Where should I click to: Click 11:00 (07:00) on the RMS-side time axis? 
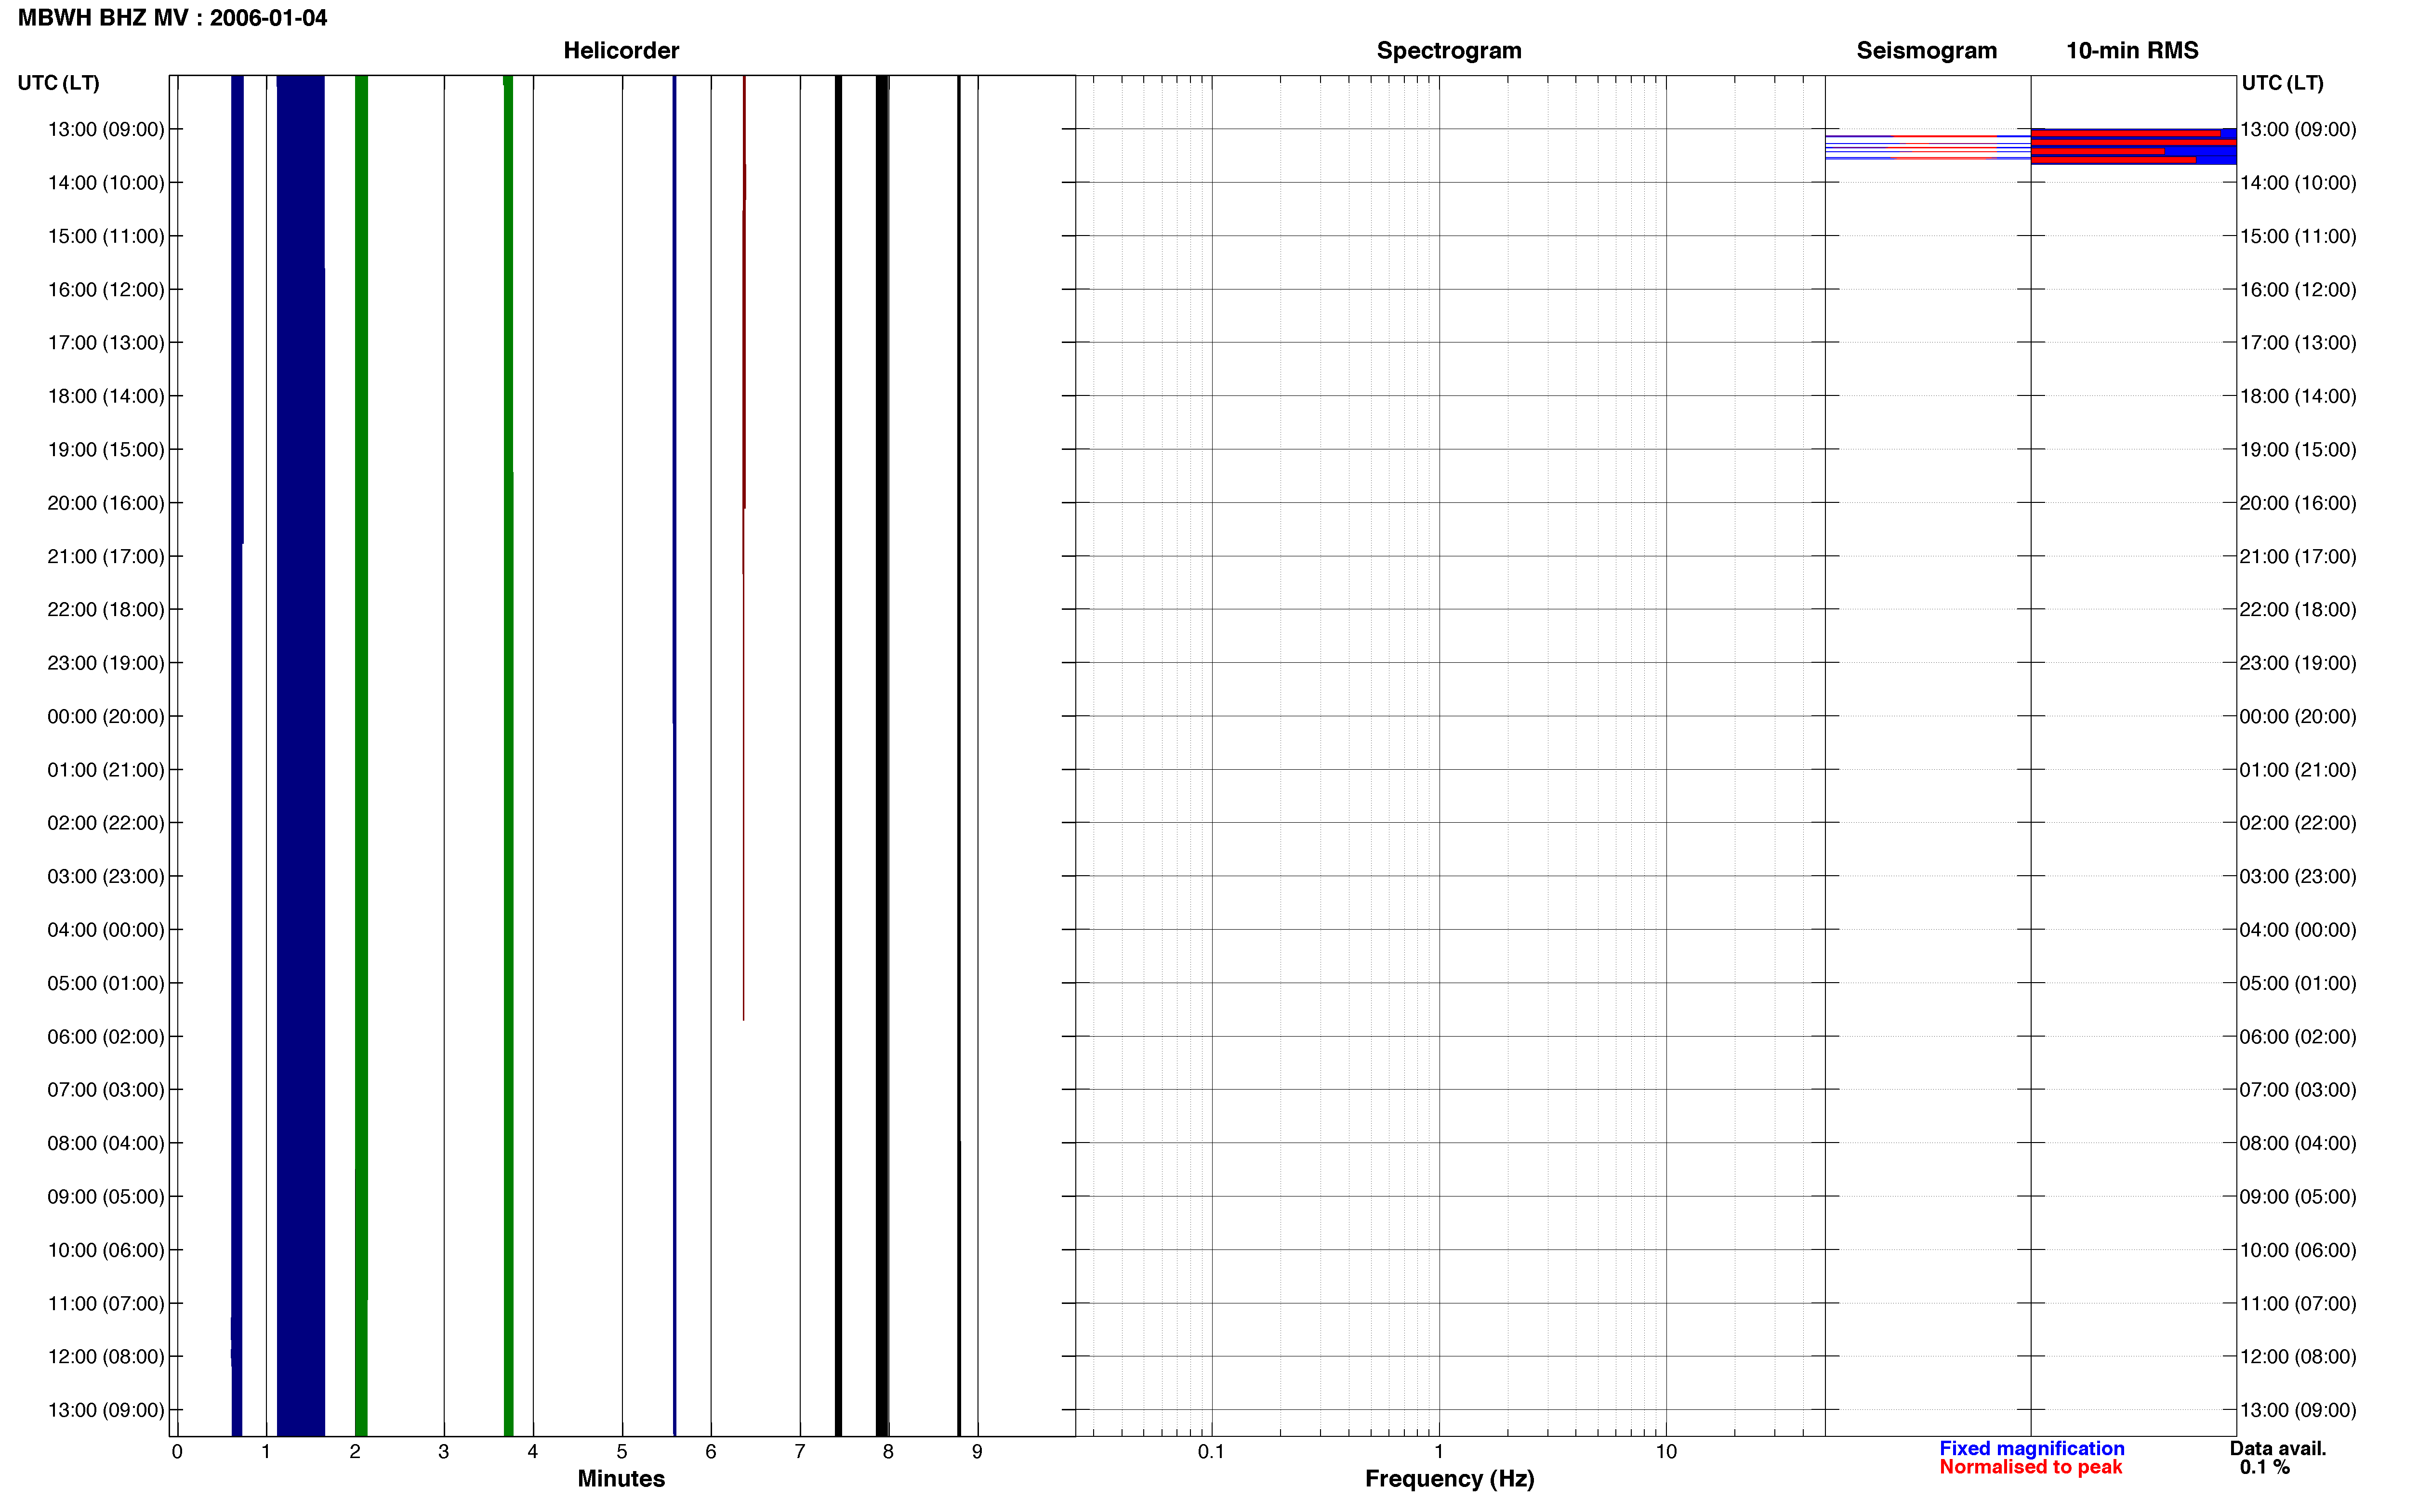coord(2298,1304)
